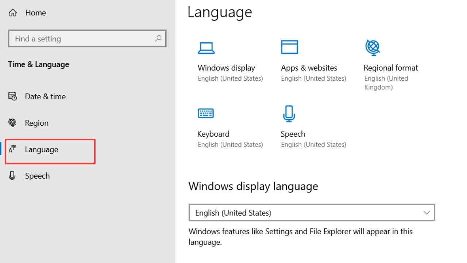Click the 'Windows features like Settings' description
The image size is (467, 263).
(x=301, y=237)
